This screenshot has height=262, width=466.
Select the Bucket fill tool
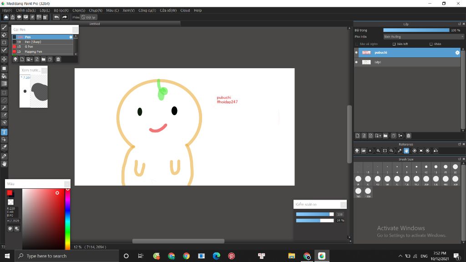click(x=4, y=76)
